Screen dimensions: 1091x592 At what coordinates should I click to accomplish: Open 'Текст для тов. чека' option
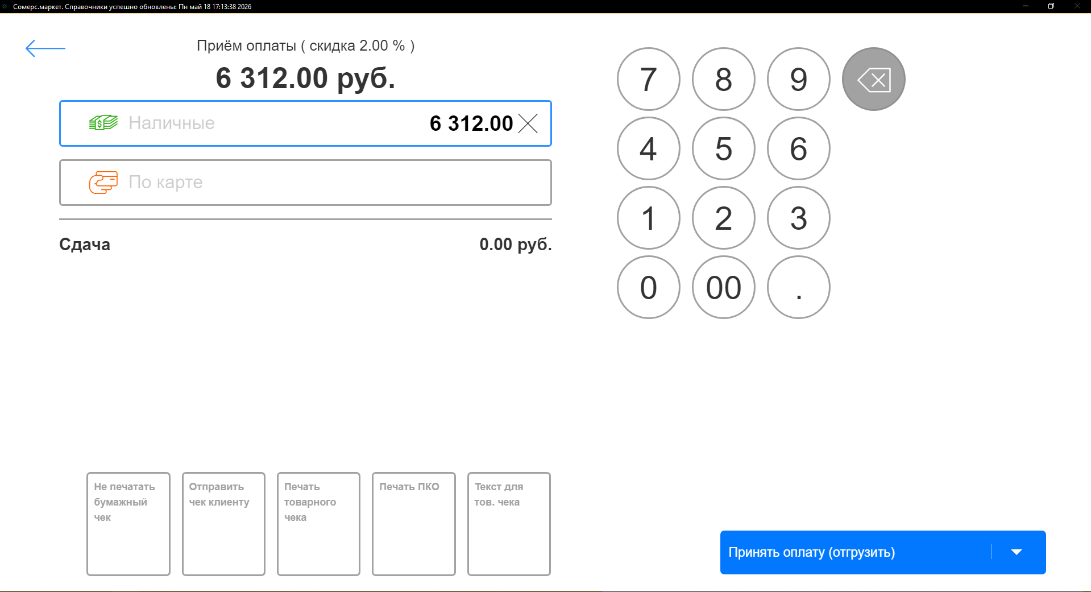(x=509, y=524)
